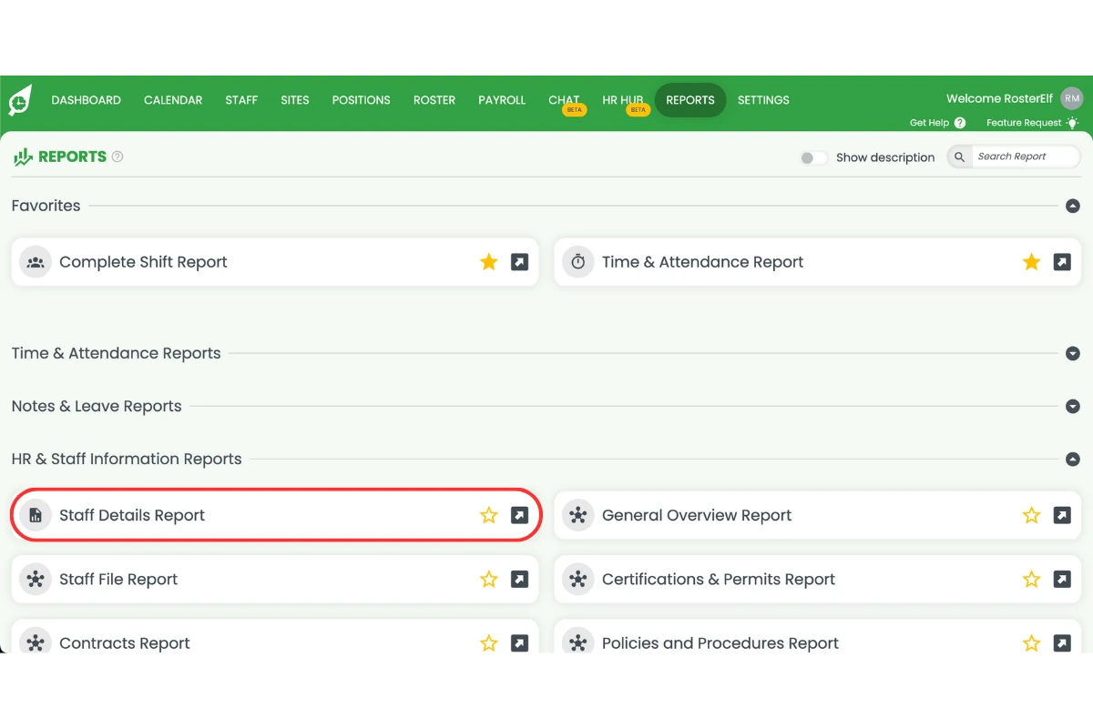Image resolution: width=1093 pixels, height=728 pixels.
Task: Click the search magnifier icon
Action: click(959, 157)
